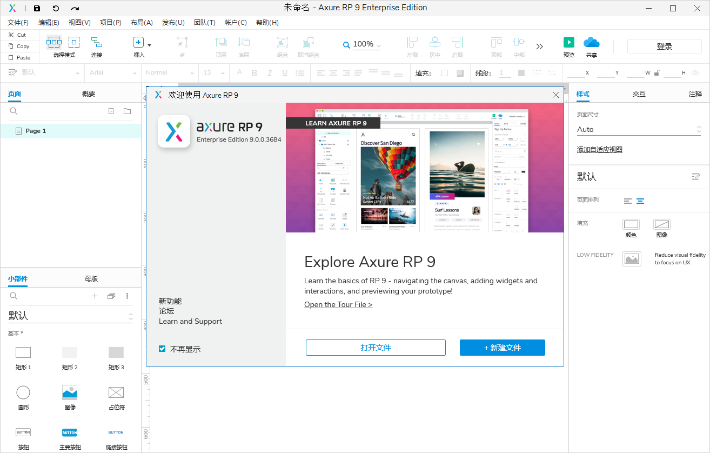This screenshot has height=453, width=710.
Task: Switch to the 母版 masters tab
Action: click(x=91, y=278)
